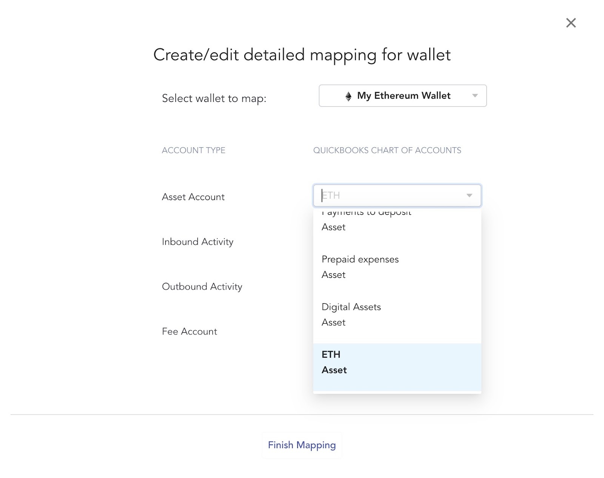Pick the partially visible Payments to deposit option

coord(397,221)
